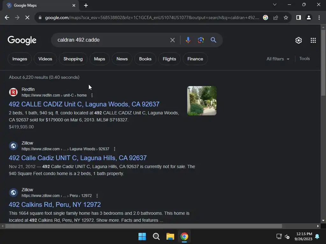The image size is (326, 244).
Task: Open the site info lock icon
Action: [x=40, y=18]
